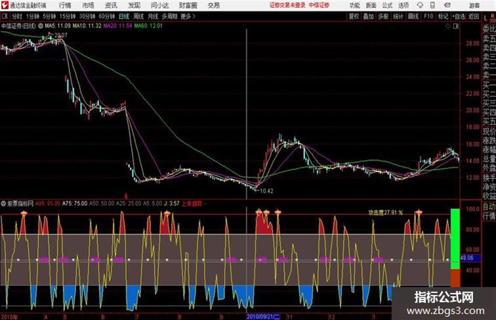Click the 攻击度 27.91% label
This screenshot has height=320, width=496.
coord(386,212)
